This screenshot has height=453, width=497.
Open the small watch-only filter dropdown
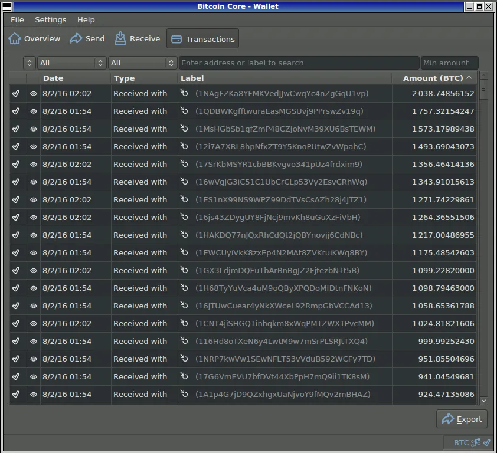point(29,63)
